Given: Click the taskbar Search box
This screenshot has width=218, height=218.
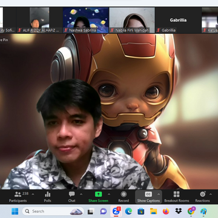Looking at the screenshot, I should pos(53,211).
